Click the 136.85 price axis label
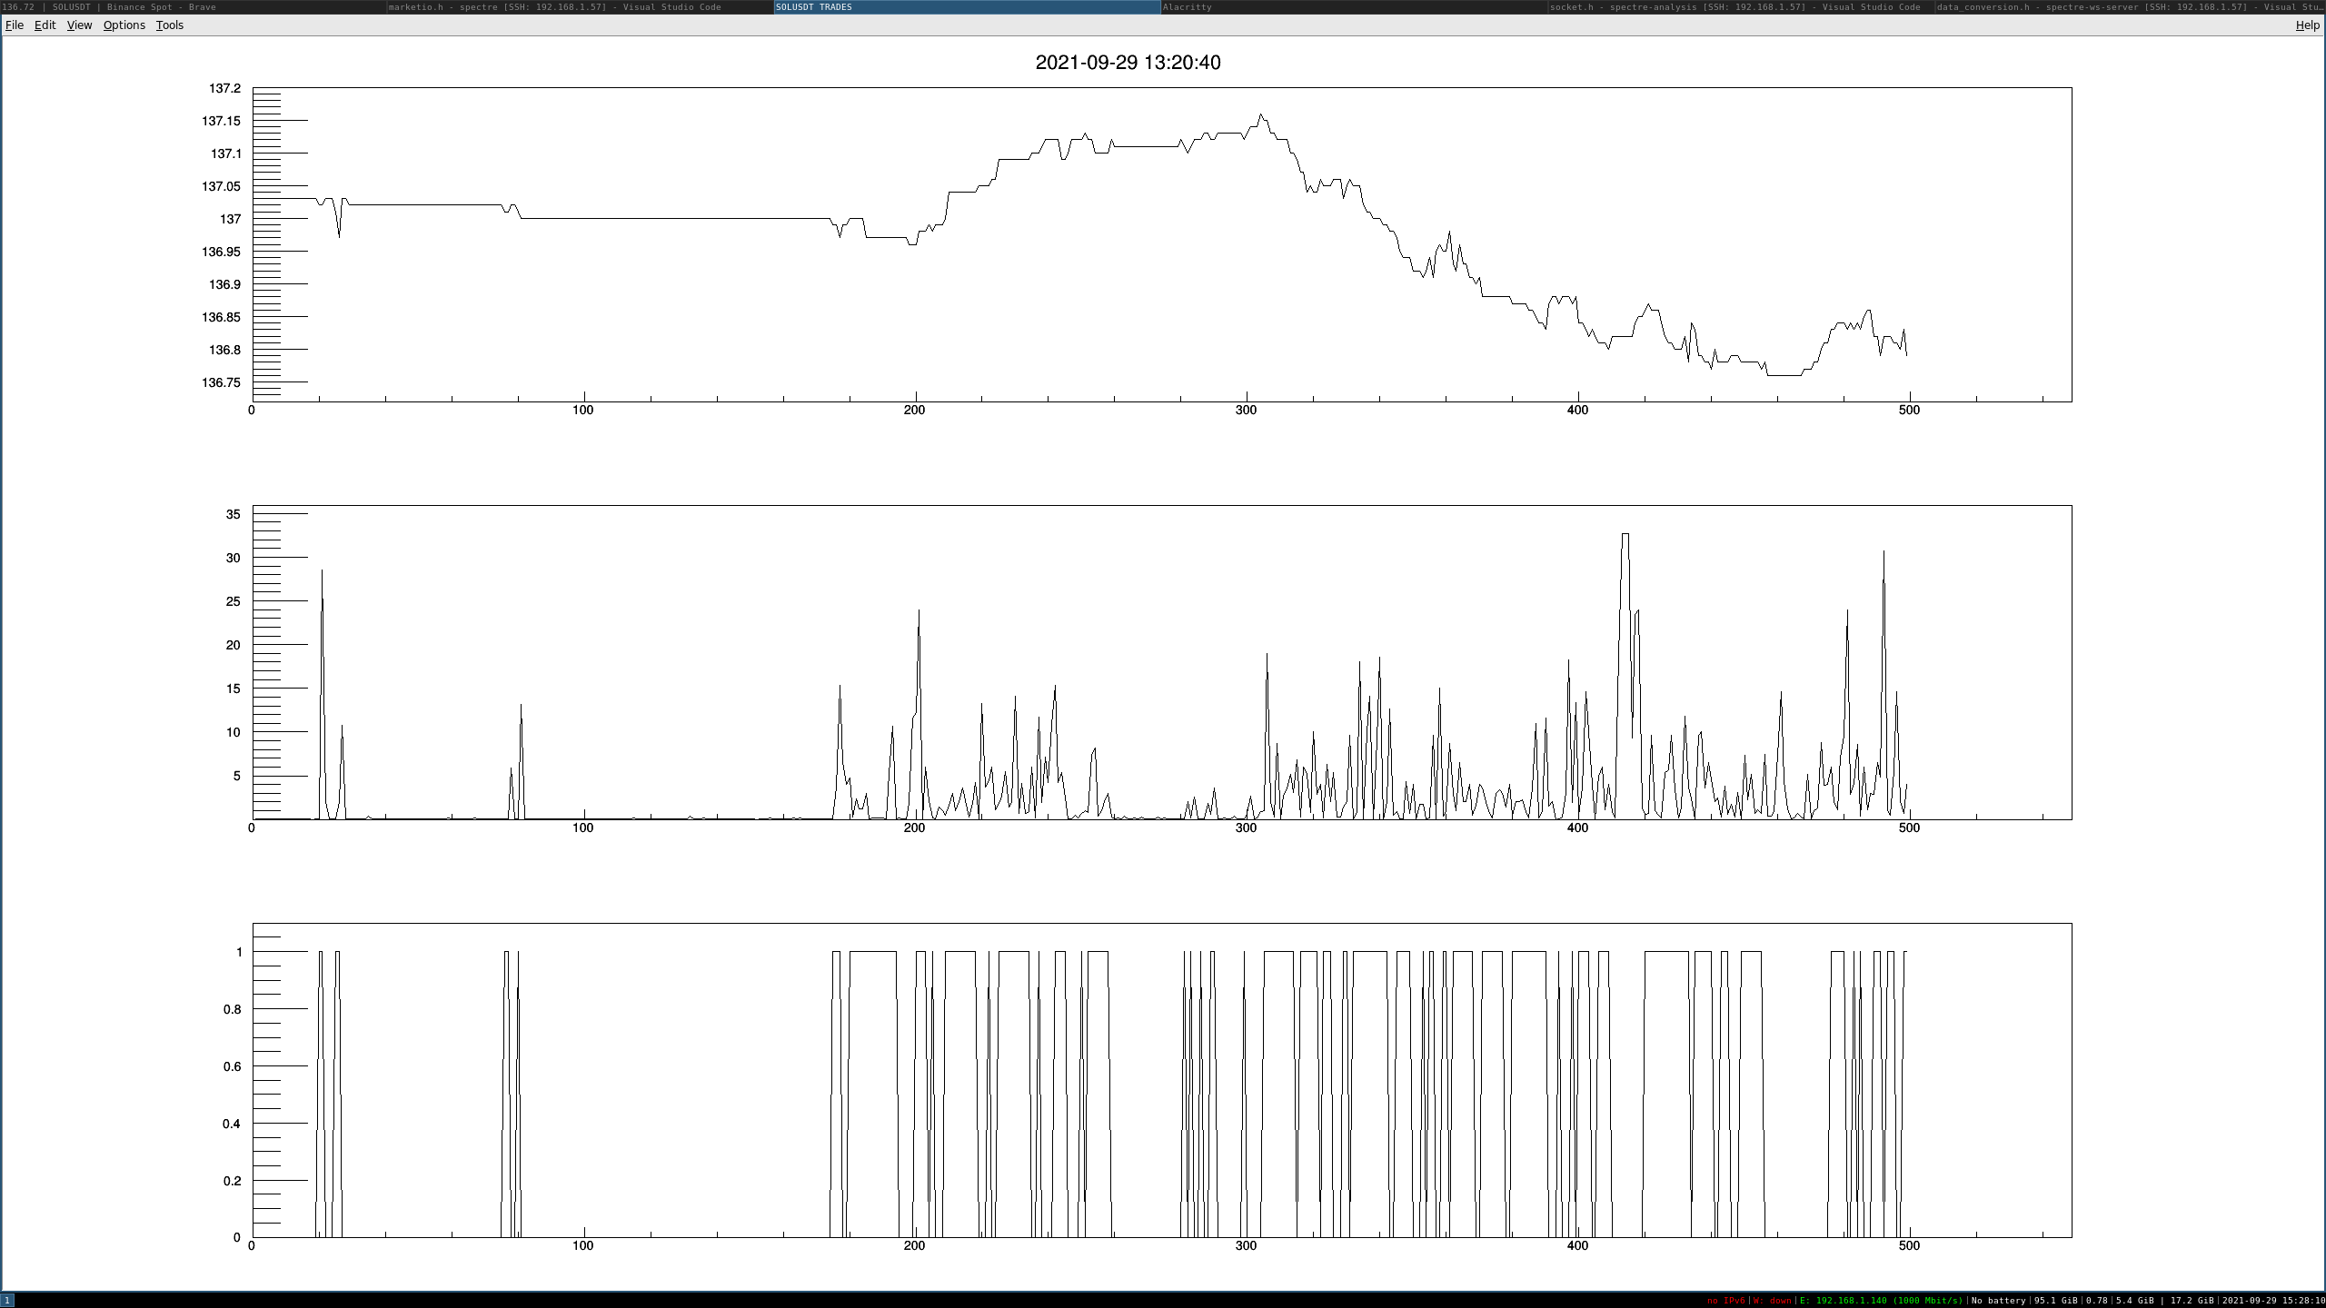The height and width of the screenshot is (1308, 2326). pyautogui.click(x=222, y=317)
